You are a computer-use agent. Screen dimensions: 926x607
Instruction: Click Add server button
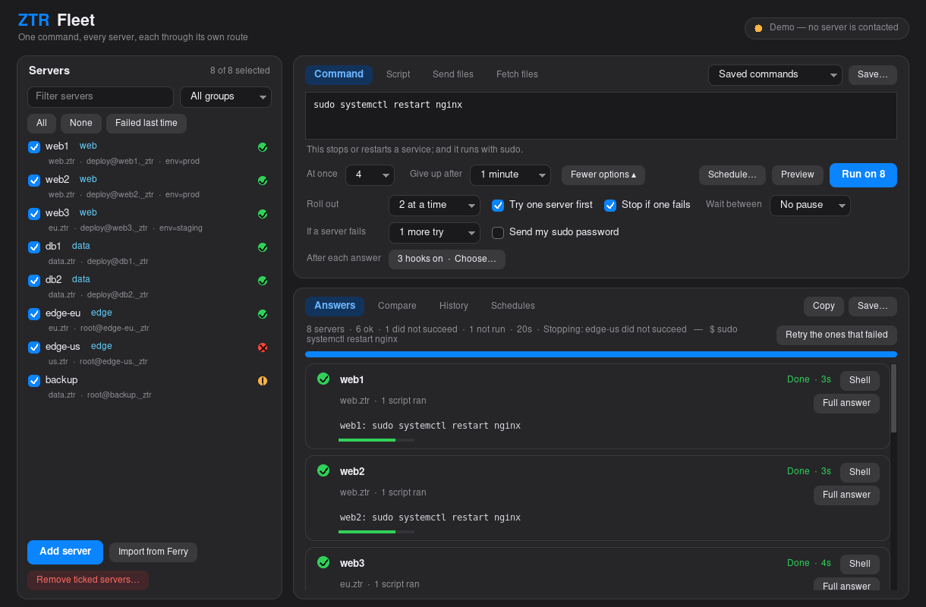point(65,552)
